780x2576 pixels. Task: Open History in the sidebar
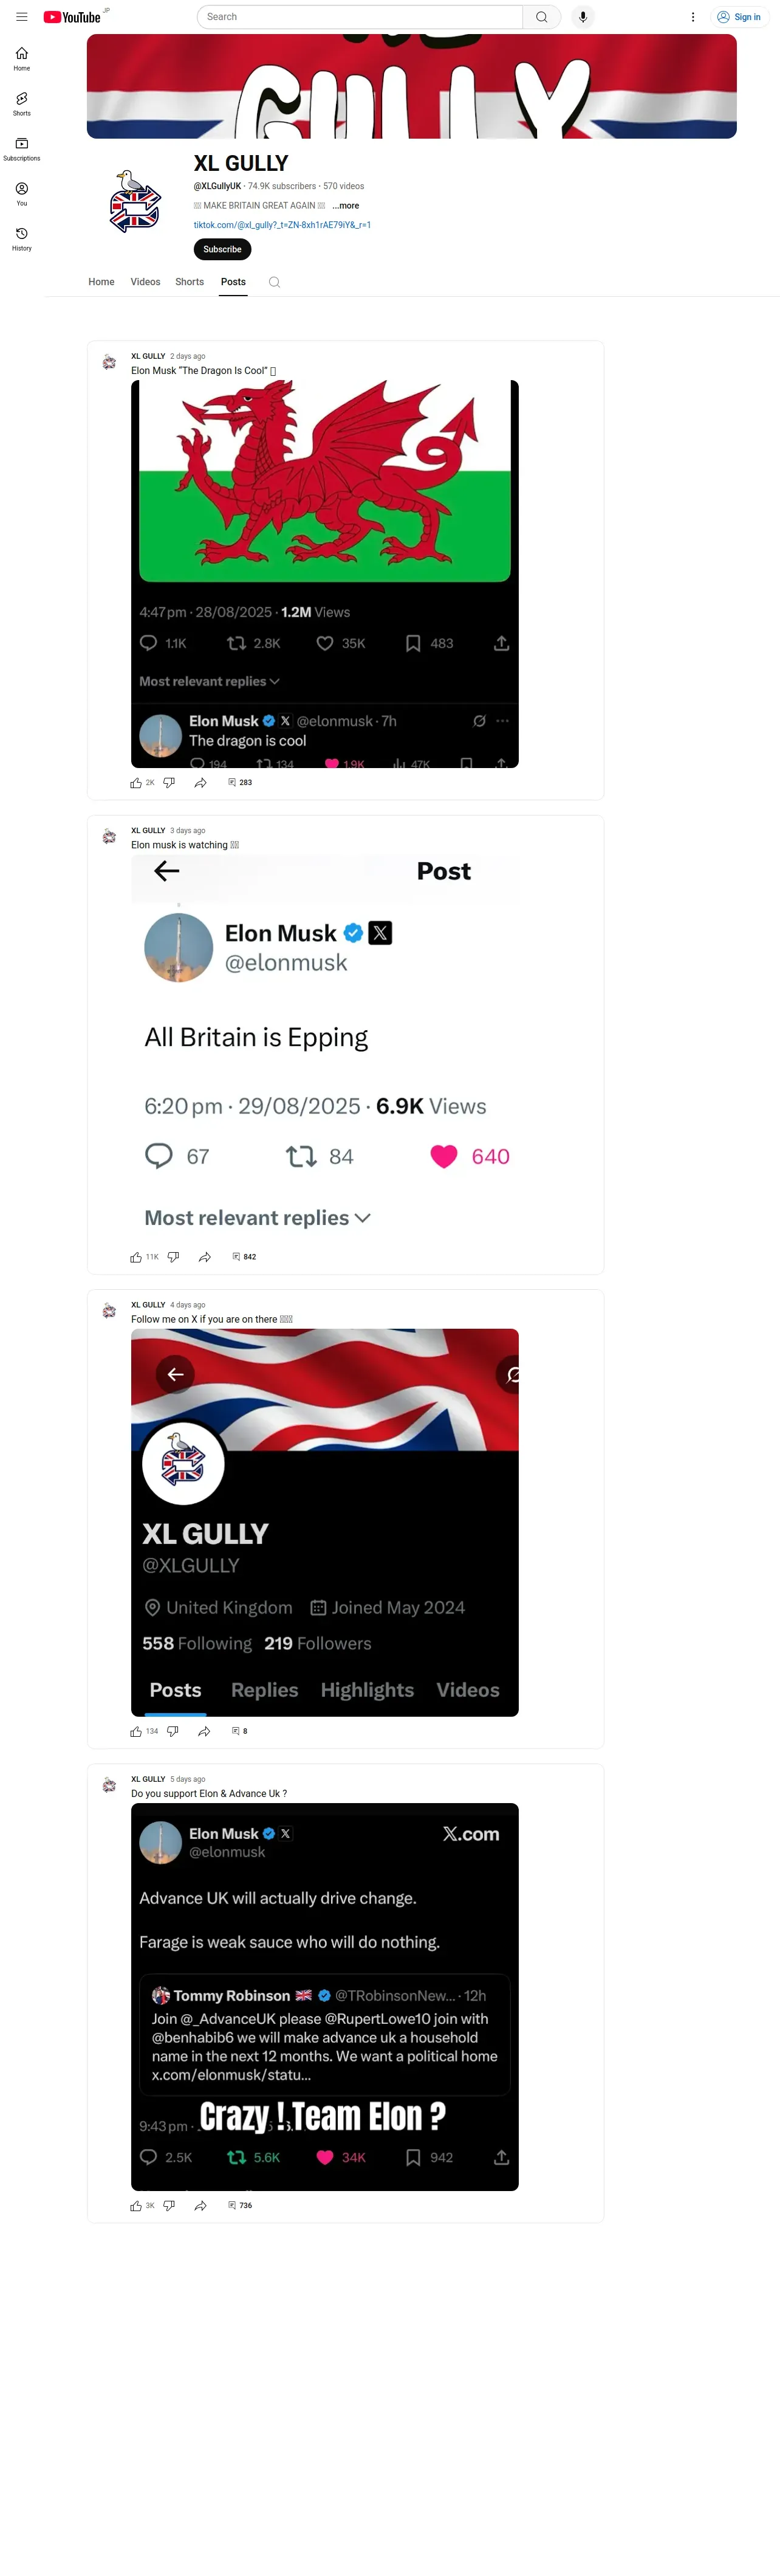[x=22, y=238]
